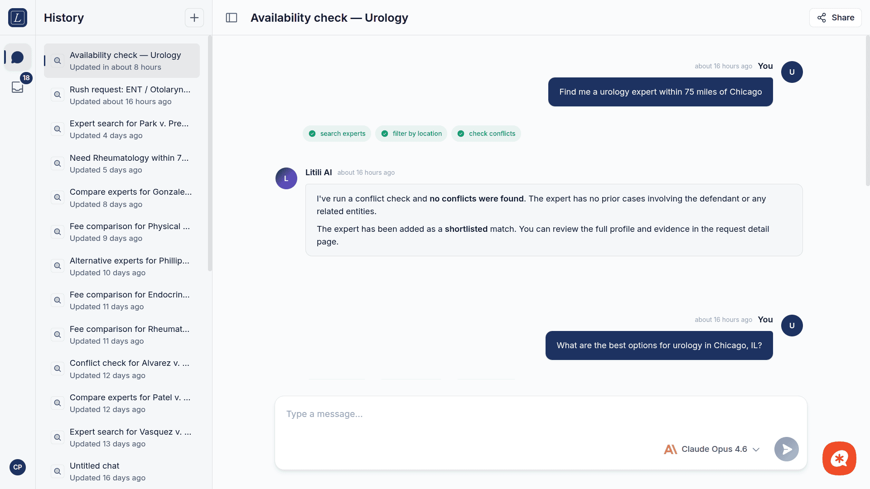This screenshot has width=870, height=489.
Task: Expand the 'search experts' step chip
Action: [x=337, y=134]
